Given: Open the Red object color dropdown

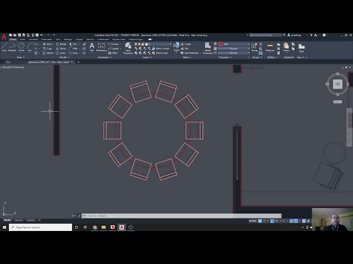Looking at the screenshot, I should [234, 44].
